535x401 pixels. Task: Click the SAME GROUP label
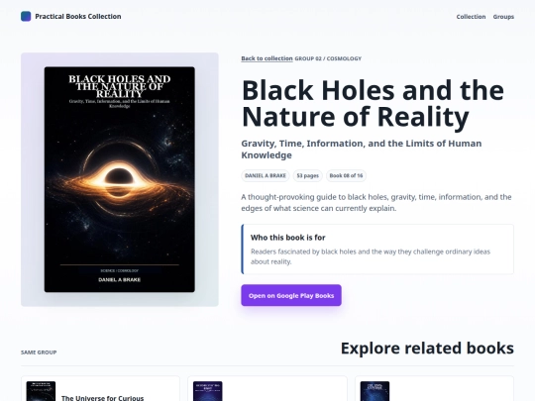pos(39,352)
